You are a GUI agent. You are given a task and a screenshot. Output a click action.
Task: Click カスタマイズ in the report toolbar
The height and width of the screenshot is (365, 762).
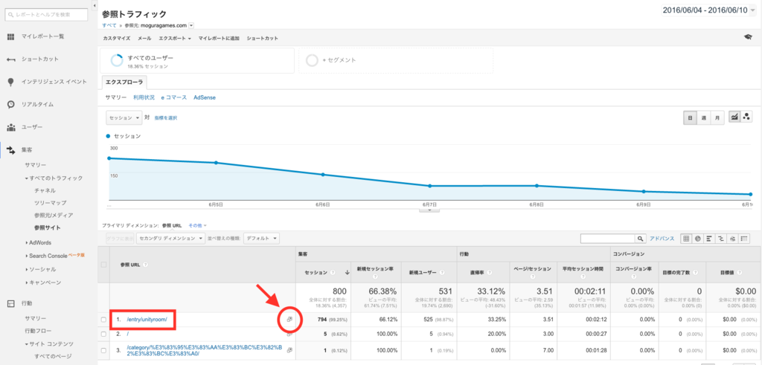(x=117, y=38)
